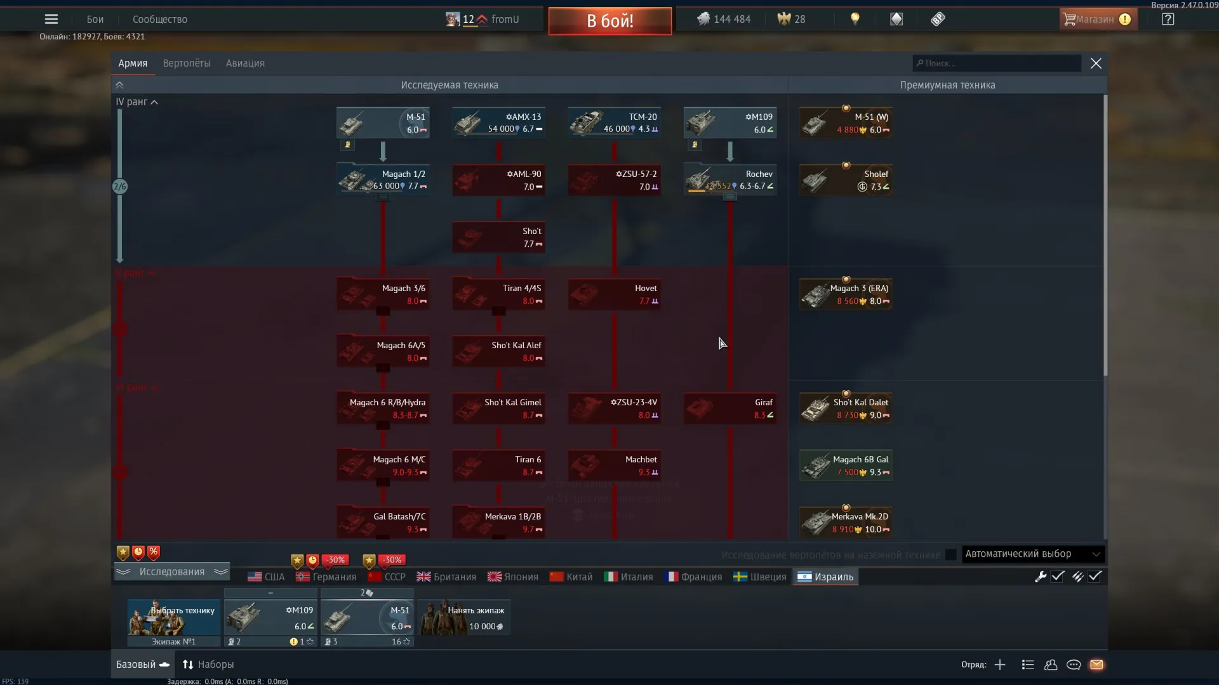Toggle helicopter research on ground vehicles checkbox

click(x=950, y=555)
